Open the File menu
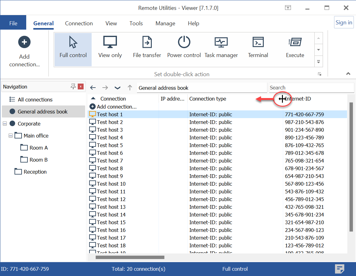356x276 pixels. coord(13,23)
